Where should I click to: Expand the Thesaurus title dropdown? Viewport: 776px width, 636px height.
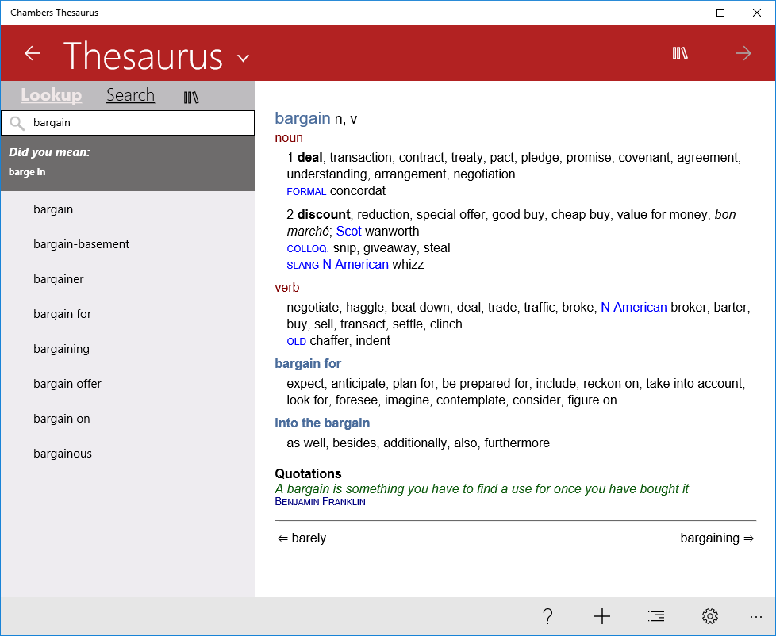(x=242, y=57)
